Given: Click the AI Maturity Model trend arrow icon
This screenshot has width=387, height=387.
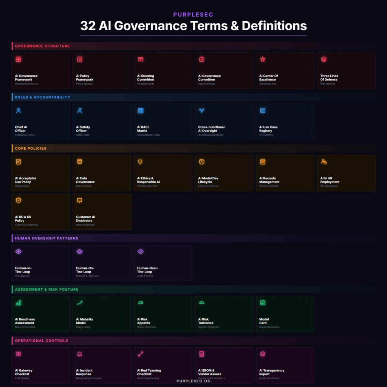Looking at the screenshot, I should (79, 303).
